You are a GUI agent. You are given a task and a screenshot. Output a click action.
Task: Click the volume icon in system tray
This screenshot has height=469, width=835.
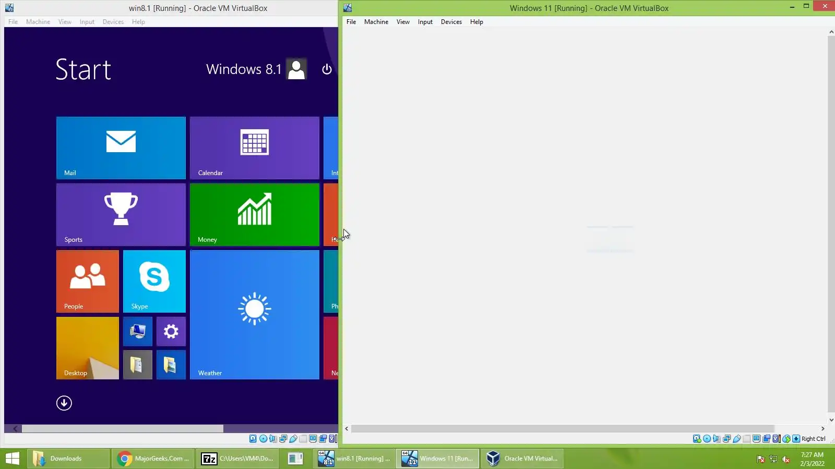click(786, 459)
